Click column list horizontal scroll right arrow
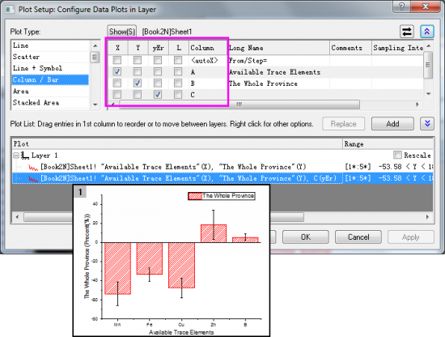This screenshot has width=445, height=337. pyautogui.click(x=417, y=105)
